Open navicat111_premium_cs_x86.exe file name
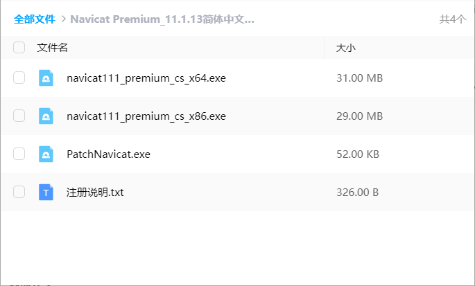 146,116
